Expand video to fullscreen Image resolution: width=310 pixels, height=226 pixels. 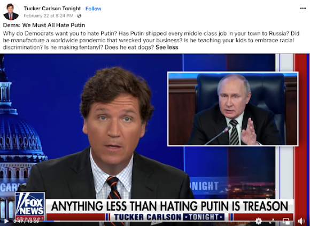(272, 221)
